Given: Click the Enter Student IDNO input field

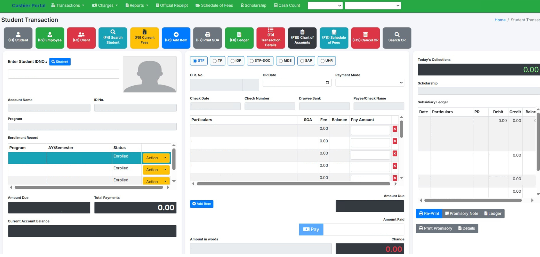Looking at the screenshot, I should (x=64, y=74).
